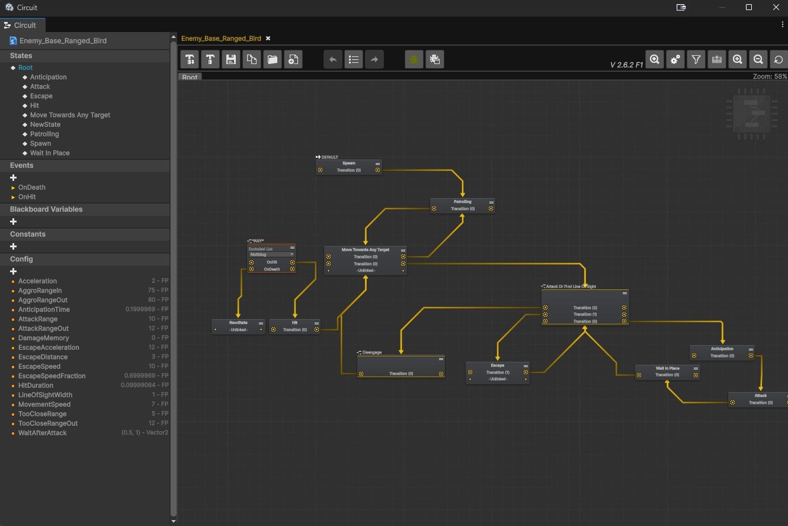Image resolution: width=788 pixels, height=526 pixels.
Task: Select Anticipation in the States list
Action: point(49,77)
